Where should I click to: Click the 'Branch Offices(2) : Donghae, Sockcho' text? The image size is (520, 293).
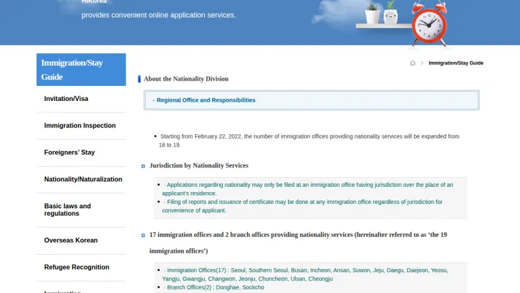click(x=216, y=287)
